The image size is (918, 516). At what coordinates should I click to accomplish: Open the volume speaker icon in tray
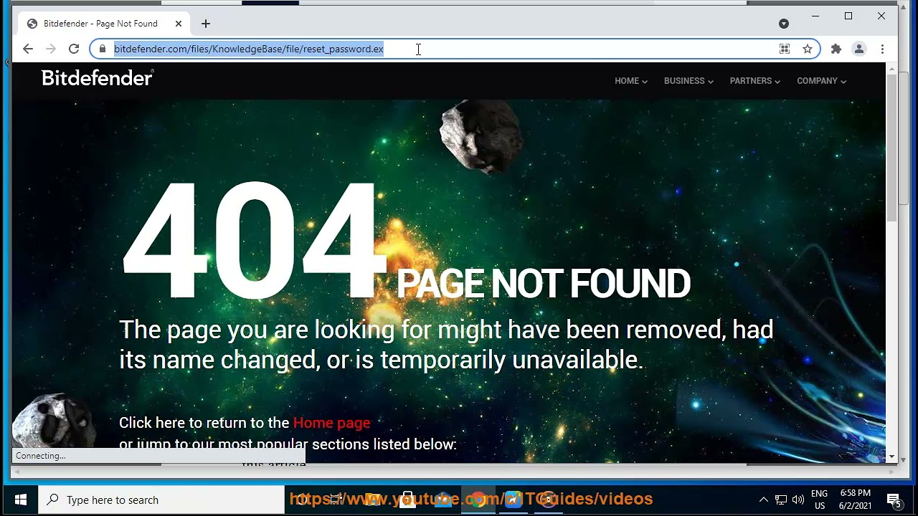tap(798, 500)
